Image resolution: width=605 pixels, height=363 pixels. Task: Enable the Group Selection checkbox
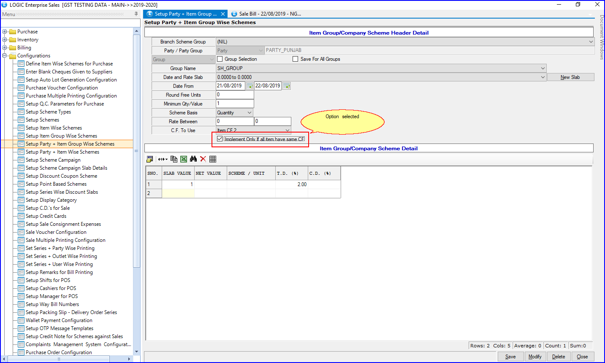[220, 59]
